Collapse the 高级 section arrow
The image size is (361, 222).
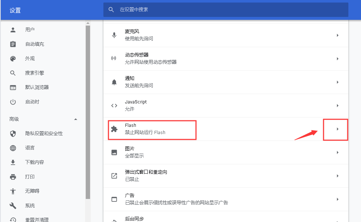76,119
